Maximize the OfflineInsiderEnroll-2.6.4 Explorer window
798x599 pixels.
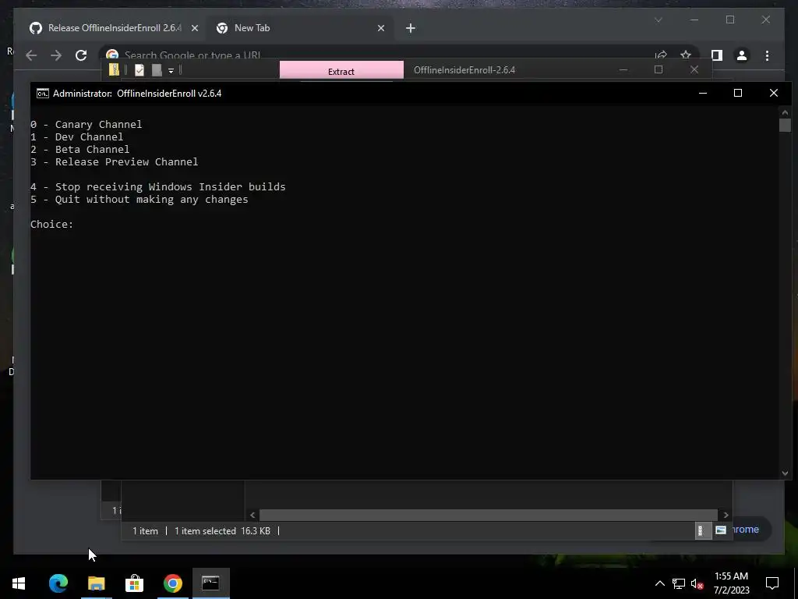pos(659,69)
